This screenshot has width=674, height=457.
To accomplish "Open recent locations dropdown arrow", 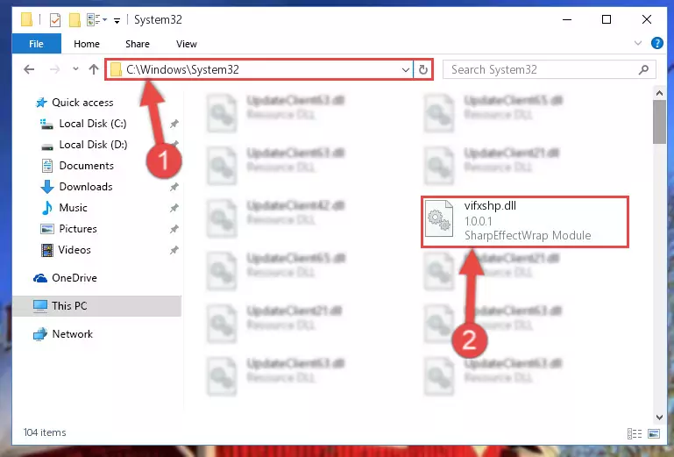I will click(x=75, y=68).
